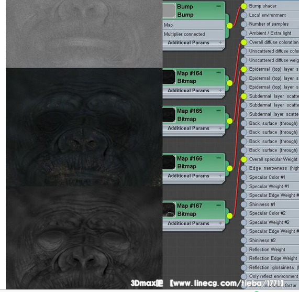This screenshot has height=292, width=299.
Task: Click the Specular Color #1 socket
Action: [x=244, y=177]
